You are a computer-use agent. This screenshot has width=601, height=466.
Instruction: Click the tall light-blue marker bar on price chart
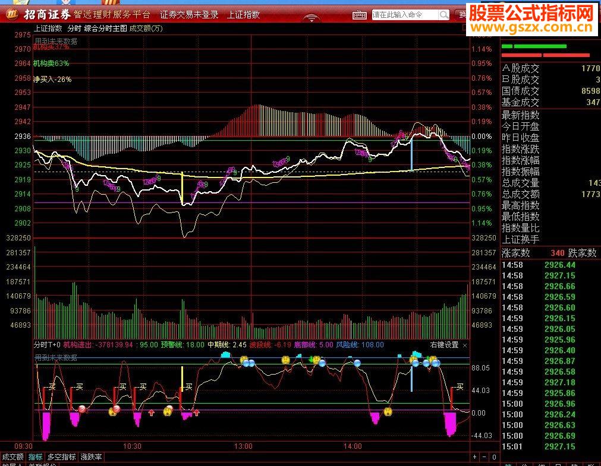tap(411, 155)
